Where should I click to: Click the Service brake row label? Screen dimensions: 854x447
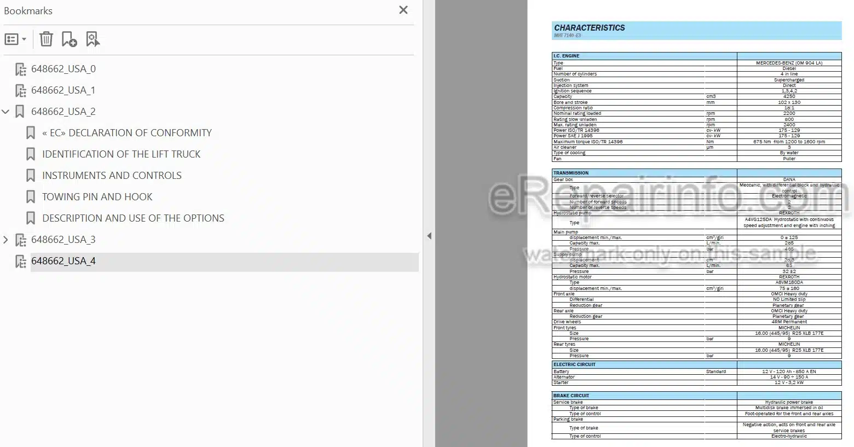coord(568,402)
